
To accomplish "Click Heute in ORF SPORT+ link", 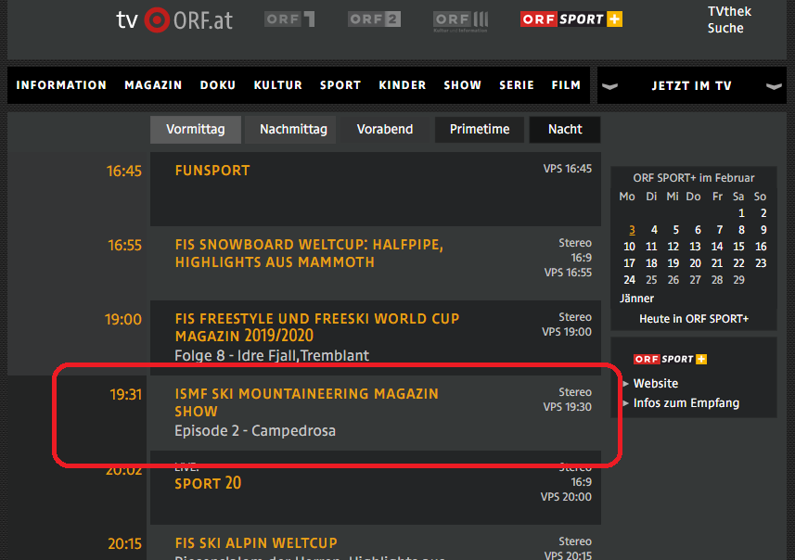I will tap(694, 319).
